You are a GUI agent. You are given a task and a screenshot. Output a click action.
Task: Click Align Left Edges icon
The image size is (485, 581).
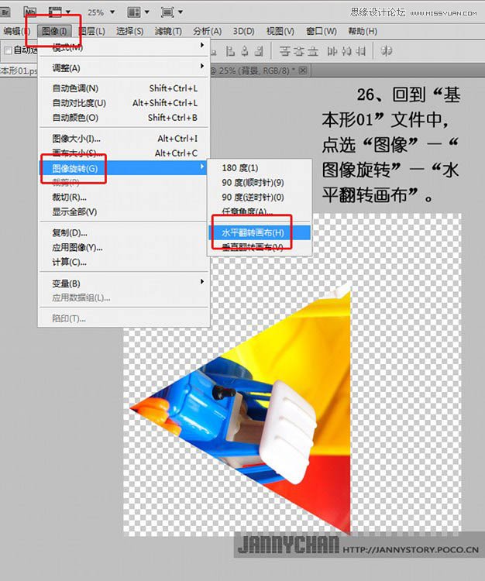[x=230, y=51]
